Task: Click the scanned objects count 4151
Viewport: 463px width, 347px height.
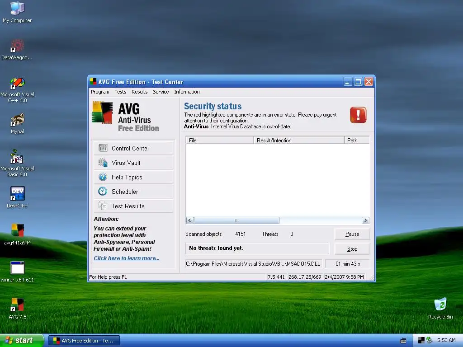Action: tap(241, 234)
